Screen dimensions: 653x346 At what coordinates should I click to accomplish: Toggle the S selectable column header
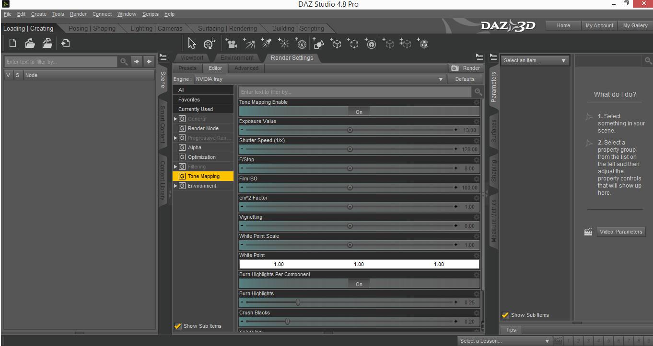tap(18, 75)
